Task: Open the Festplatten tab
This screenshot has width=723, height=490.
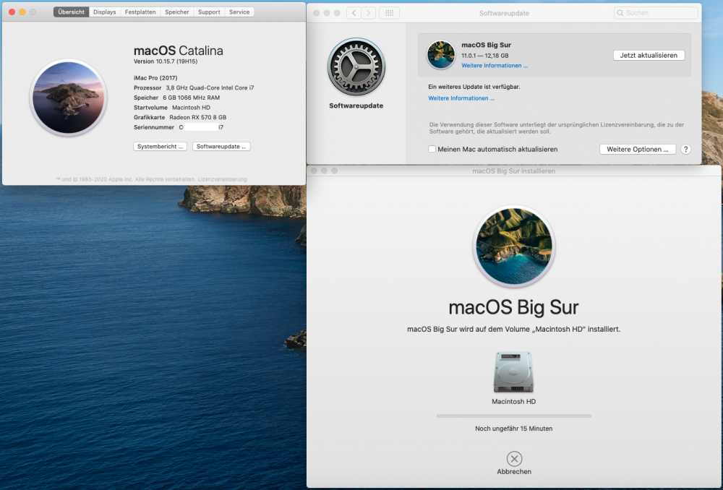Action: (x=140, y=12)
